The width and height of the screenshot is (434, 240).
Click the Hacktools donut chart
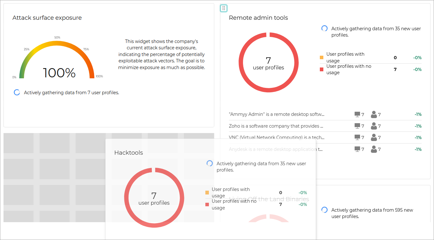154,197
